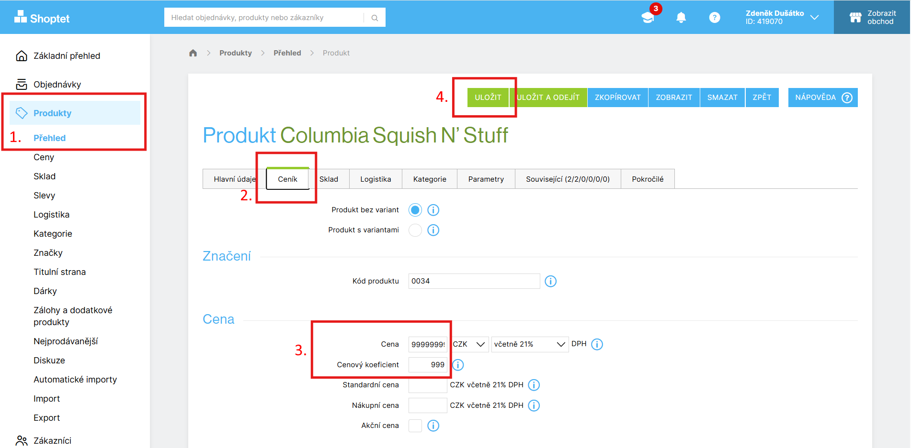Enable the Akční cena checkbox
This screenshot has width=911, height=448.
415,426
